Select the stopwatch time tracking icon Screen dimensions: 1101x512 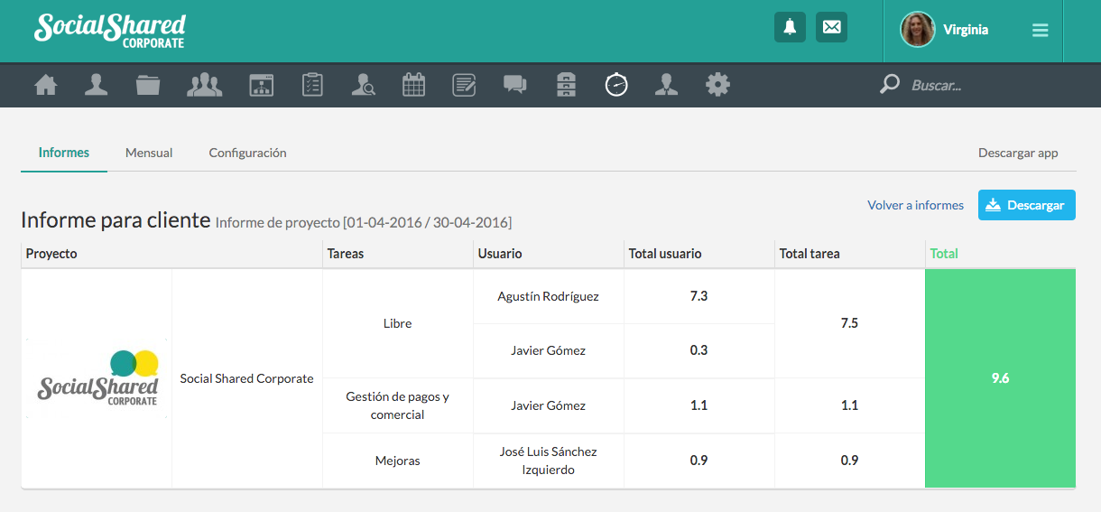[x=616, y=85]
